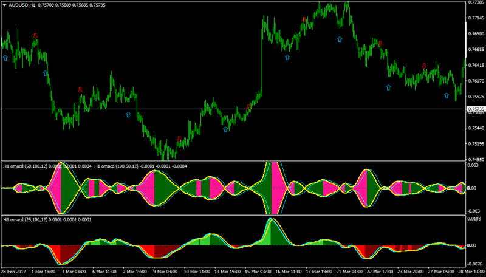The width and height of the screenshot is (486, 277).
Task: Pick the blue up arrow near 7 Mar 19:00
Action: 128,115
